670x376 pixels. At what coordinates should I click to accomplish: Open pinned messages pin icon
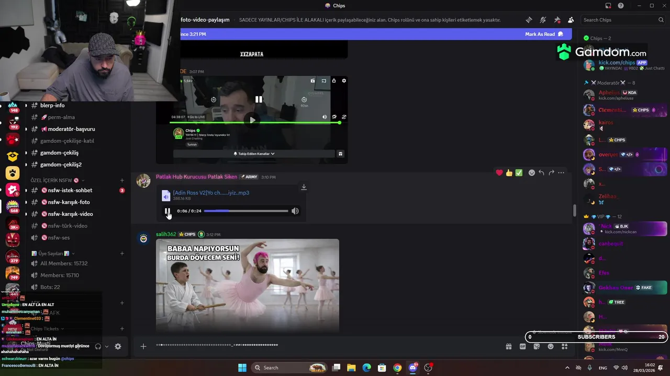pos(557,20)
